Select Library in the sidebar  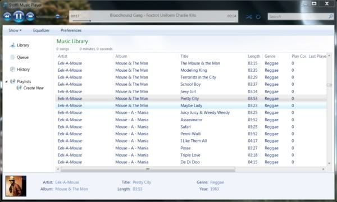tap(23, 45)
